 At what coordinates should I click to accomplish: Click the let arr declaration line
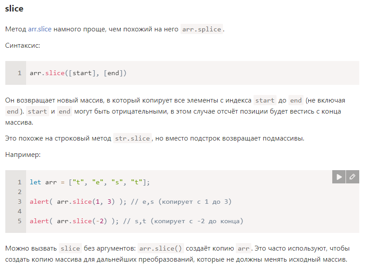[90, 182]
